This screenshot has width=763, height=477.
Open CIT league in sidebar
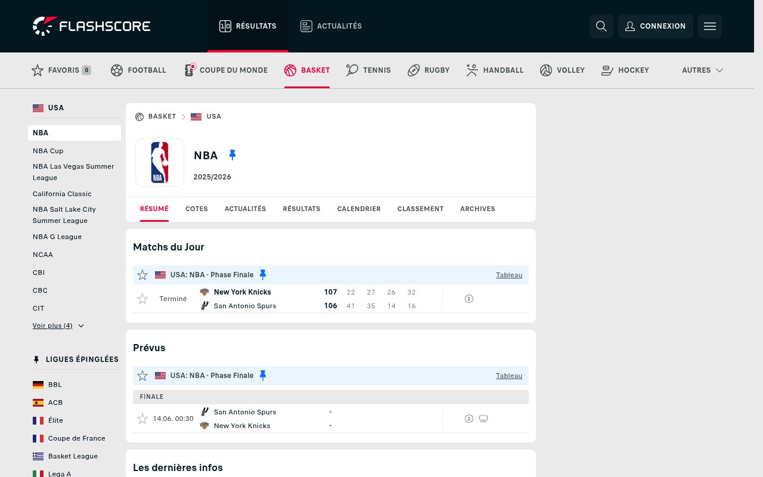coord(39,308)
